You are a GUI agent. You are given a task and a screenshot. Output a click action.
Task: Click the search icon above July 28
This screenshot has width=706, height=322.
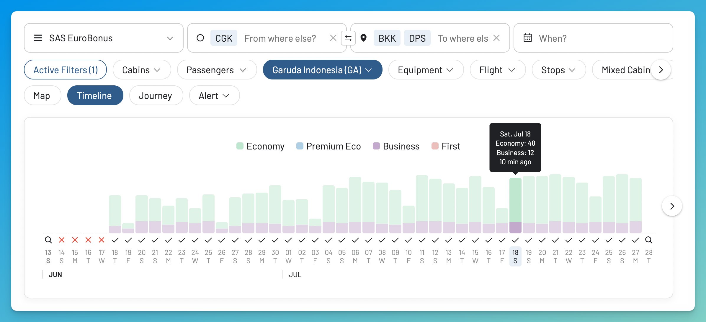pos(648,240)
